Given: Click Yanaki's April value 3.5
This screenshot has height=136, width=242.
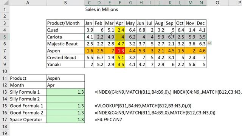Looking at the screenshot, I should click(x=120, y=65).
